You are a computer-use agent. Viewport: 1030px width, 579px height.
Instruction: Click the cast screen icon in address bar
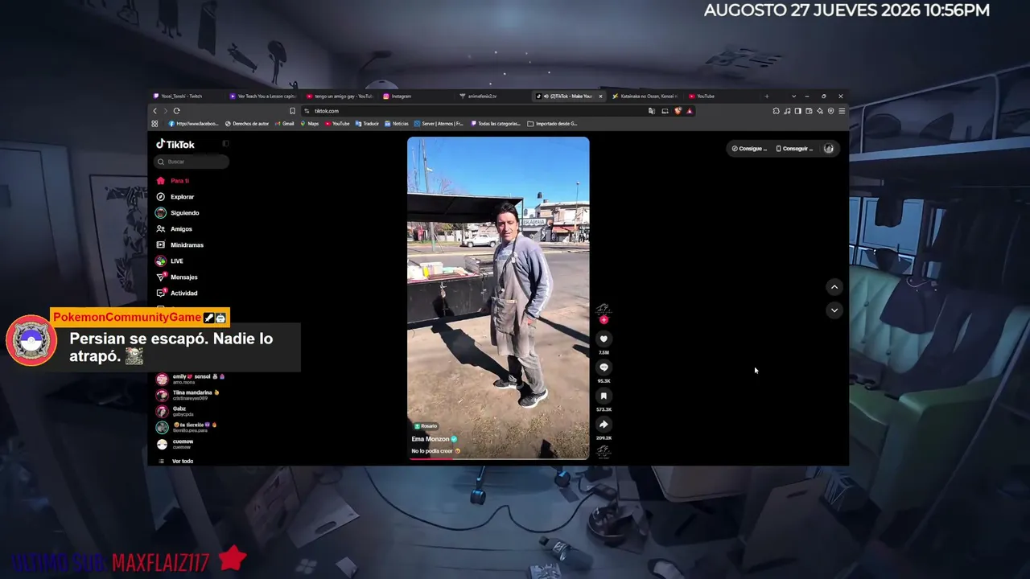coord(665,111)
